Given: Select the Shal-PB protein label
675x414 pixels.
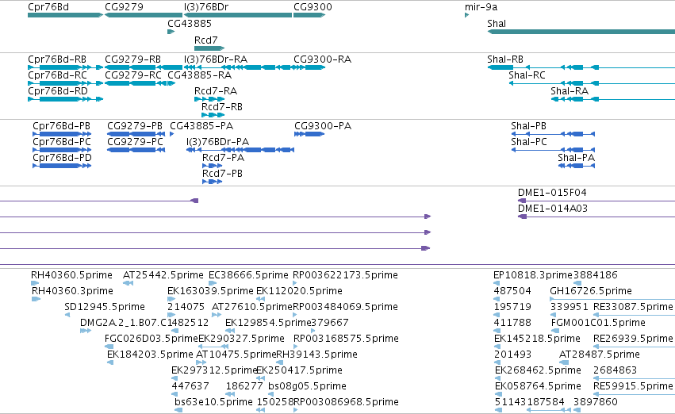Looking at the screenshot, I should click(528, 125).
